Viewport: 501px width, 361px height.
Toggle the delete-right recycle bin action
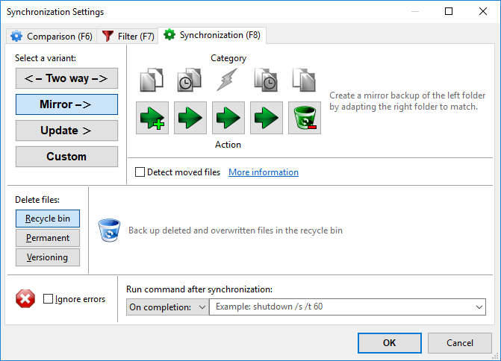305,118
